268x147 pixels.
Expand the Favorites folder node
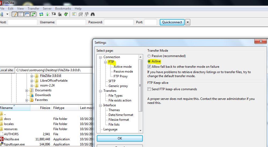(x=27, y=100)
